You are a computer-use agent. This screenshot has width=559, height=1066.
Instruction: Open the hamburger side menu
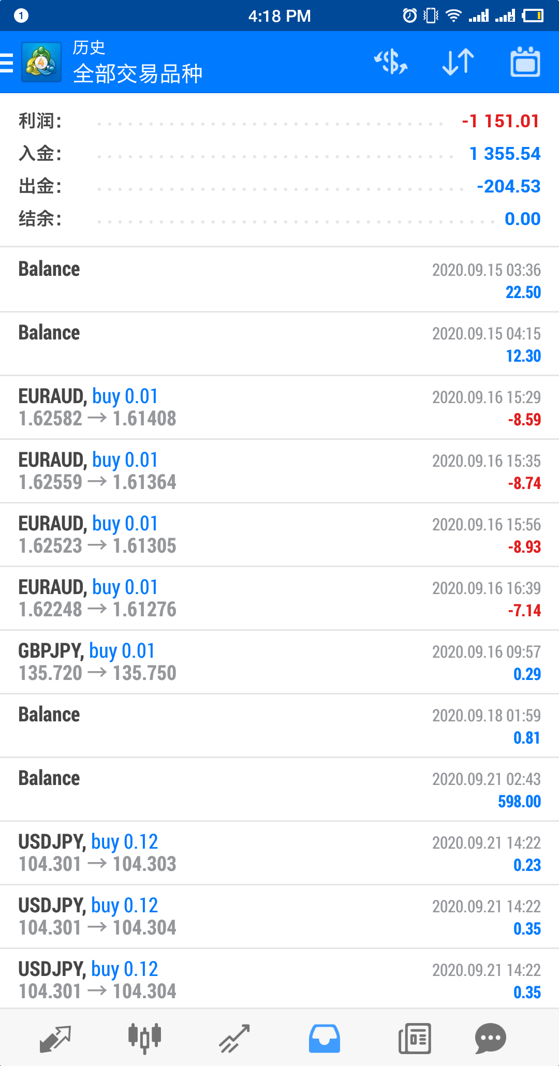[7, 63]
